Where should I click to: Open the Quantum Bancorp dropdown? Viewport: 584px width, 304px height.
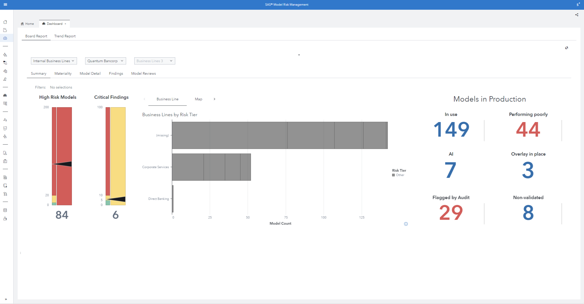[x=105, y=61]
